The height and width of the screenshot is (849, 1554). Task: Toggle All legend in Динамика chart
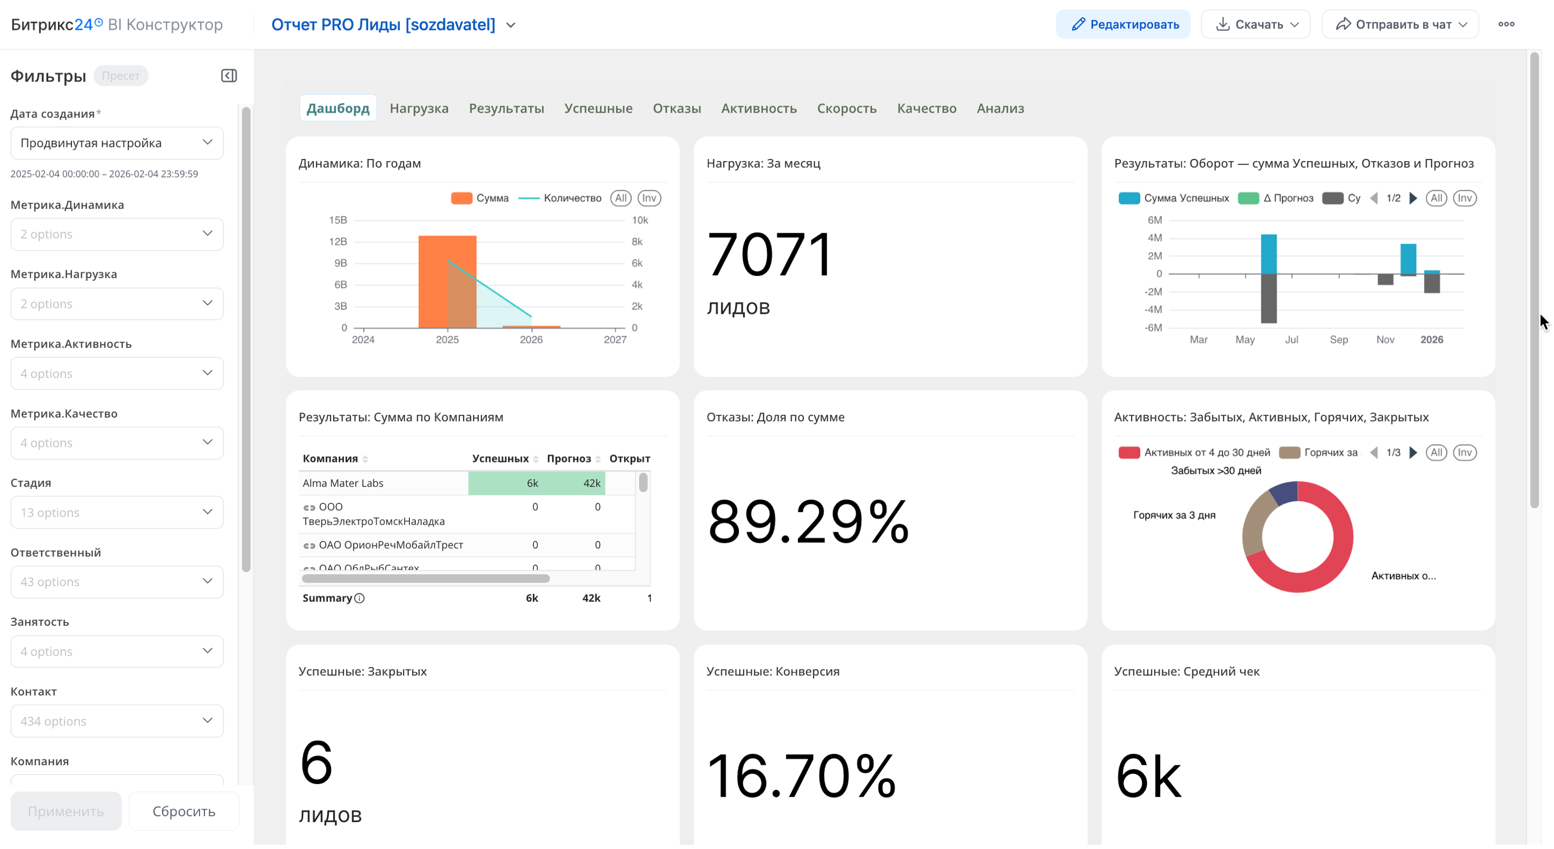[x=620, y=198]
